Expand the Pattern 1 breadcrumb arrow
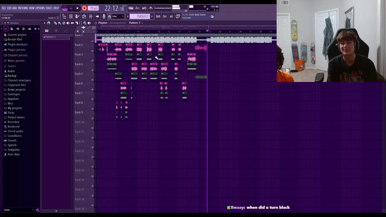Image resolution: width=386 pixels, height=217 pixels. 142,23
